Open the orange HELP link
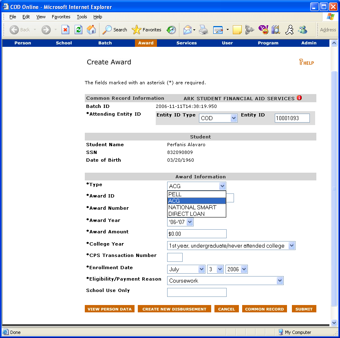 306,62
